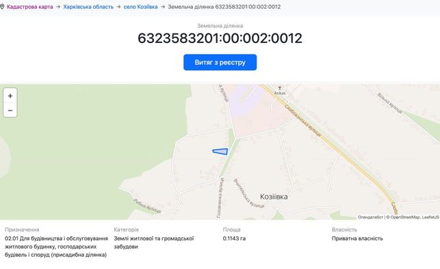Open the LeafletJS attribution link
This screenshot has width=440, height=269.
[x=430, y=217]
